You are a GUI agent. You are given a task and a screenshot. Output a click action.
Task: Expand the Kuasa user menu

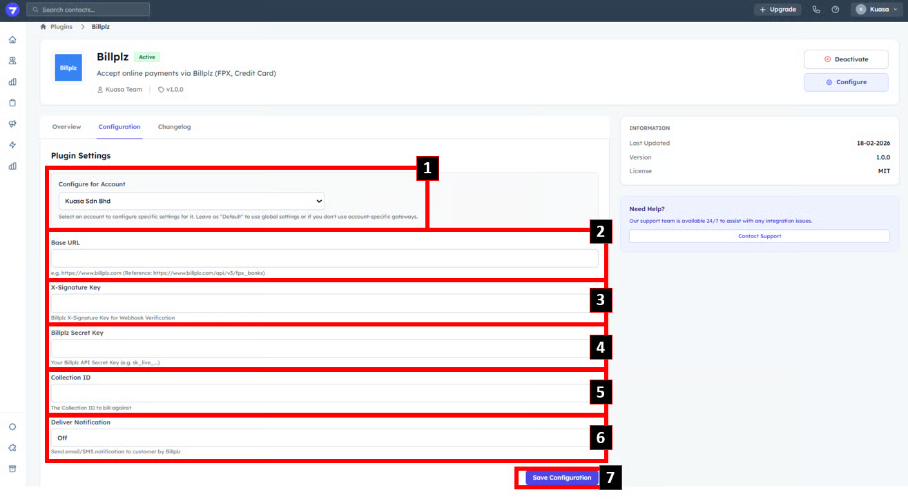(x=877, y=10)
